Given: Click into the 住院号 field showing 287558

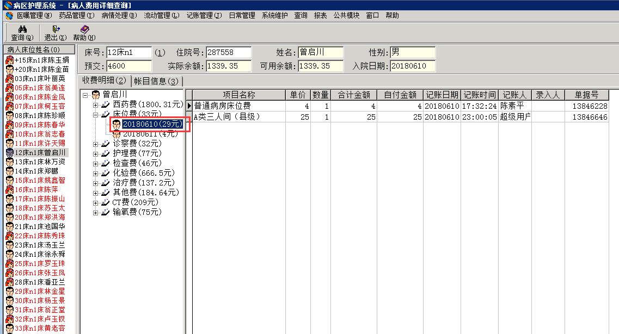Looking at the screenshot, I should tap(229, 52).
